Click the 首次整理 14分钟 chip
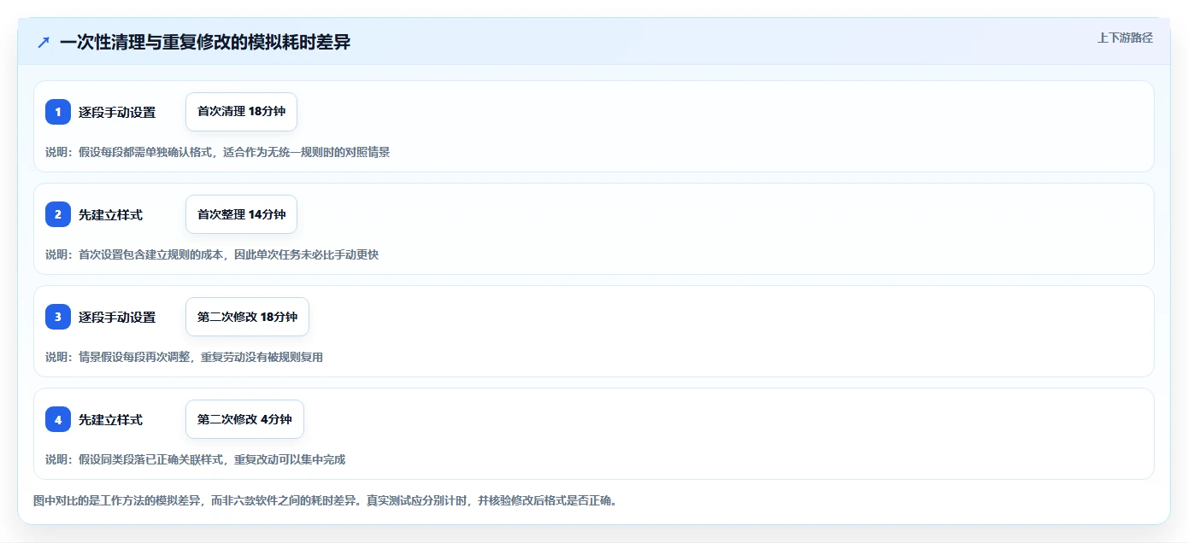Viewport: 1188px width, 543px height. click(x=241, y=214)
